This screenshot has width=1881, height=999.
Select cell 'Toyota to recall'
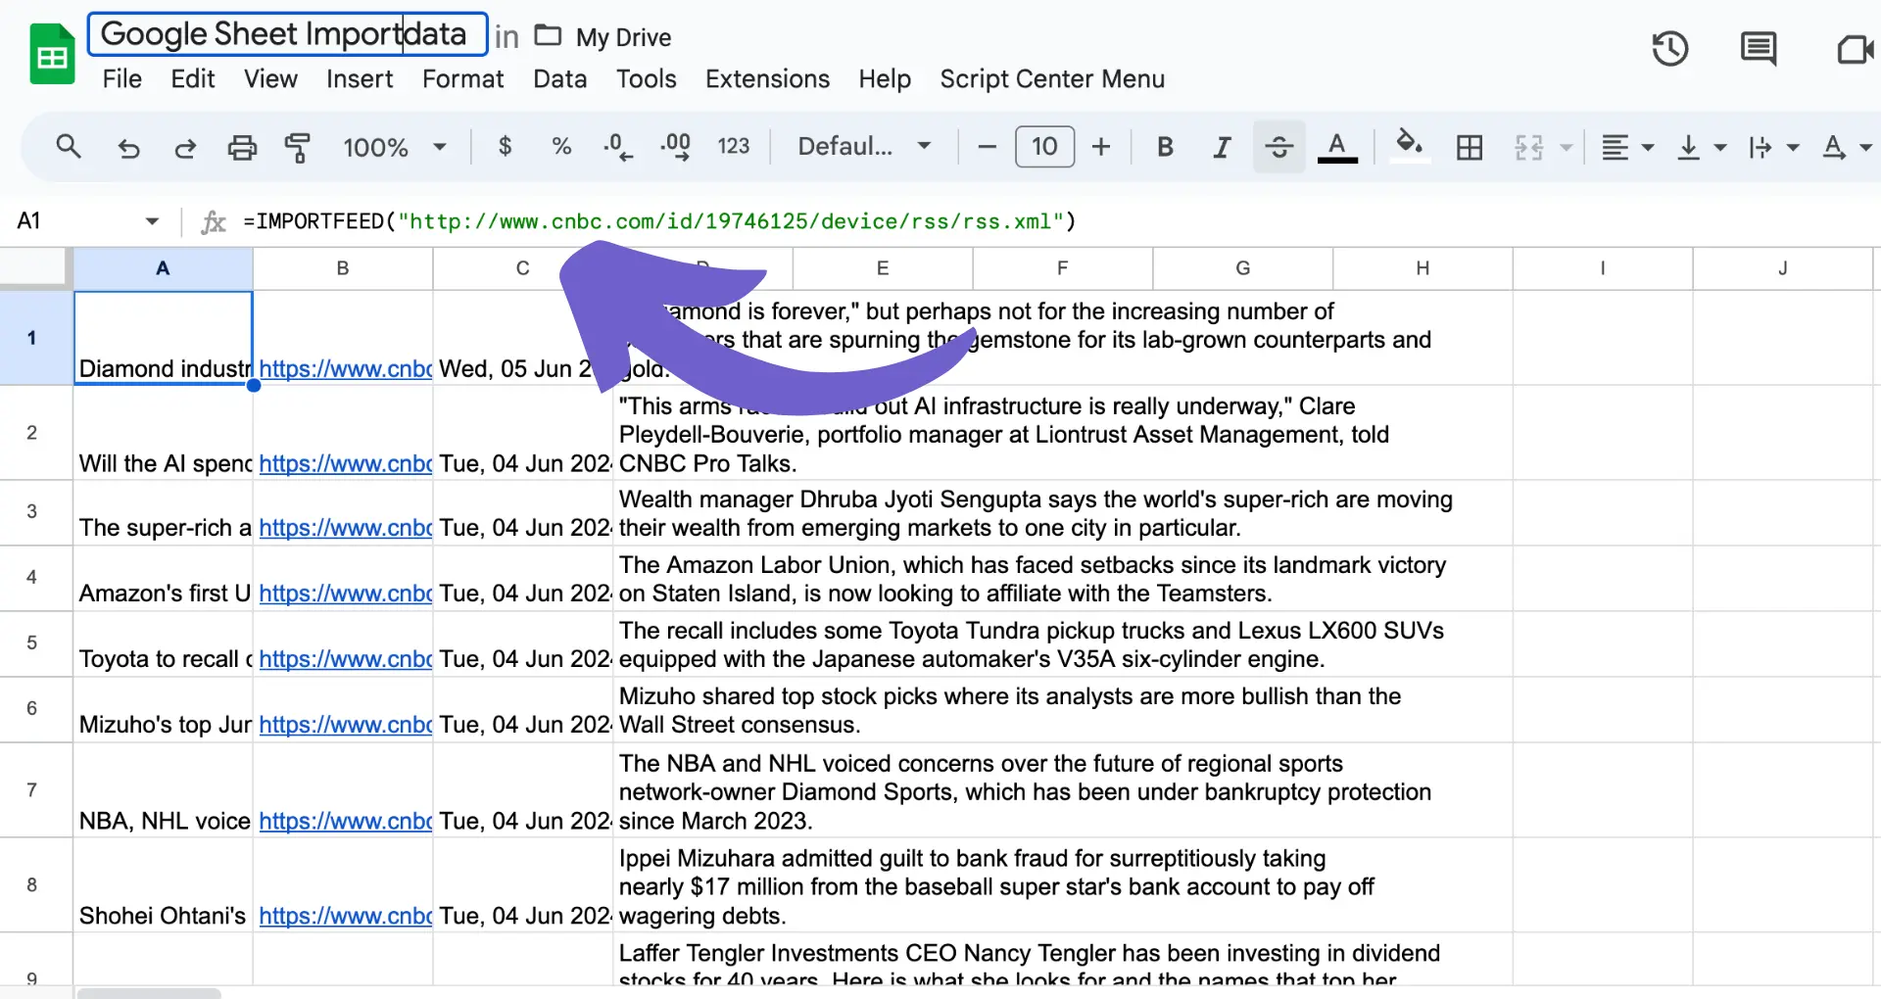(x=164, y=643)
